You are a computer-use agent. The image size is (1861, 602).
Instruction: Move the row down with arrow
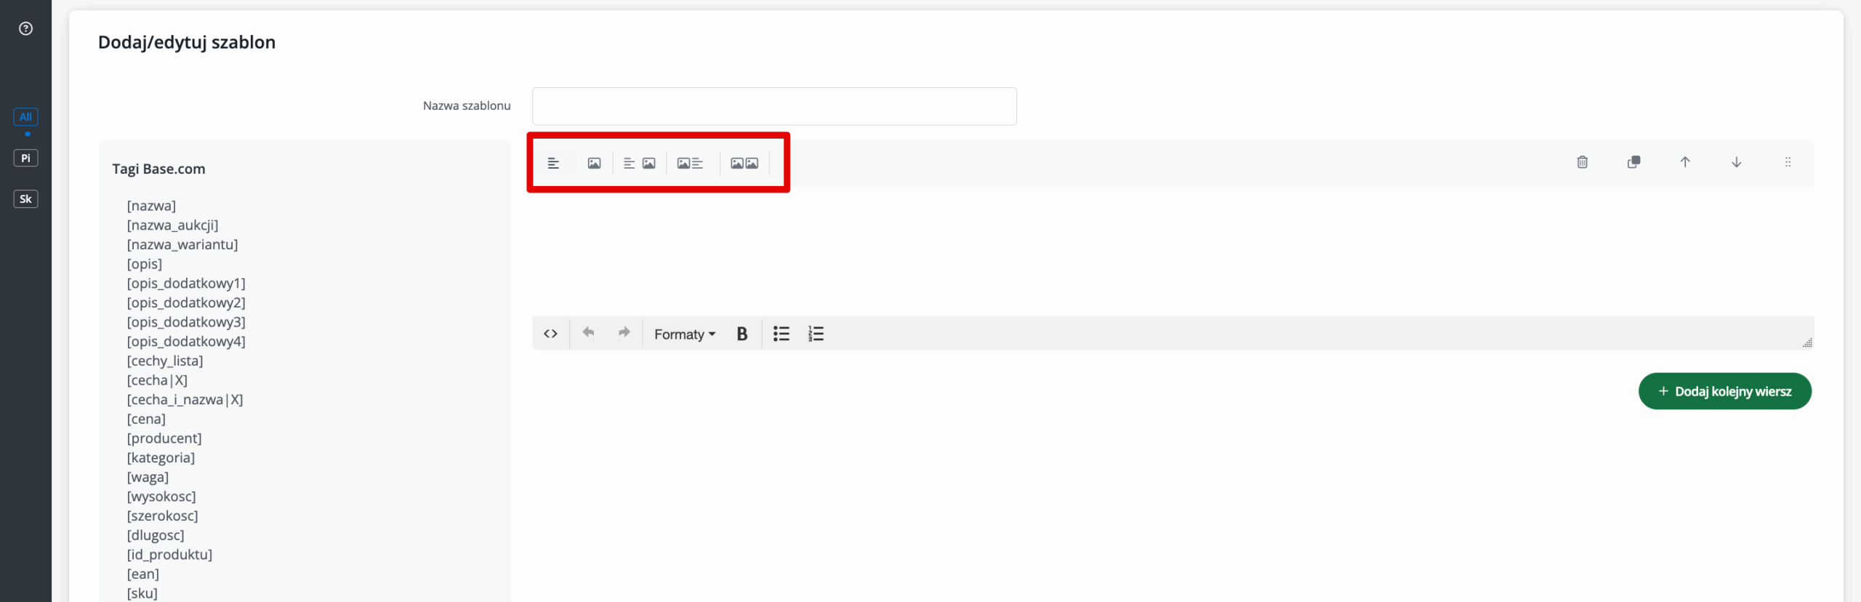point(1736,162)
